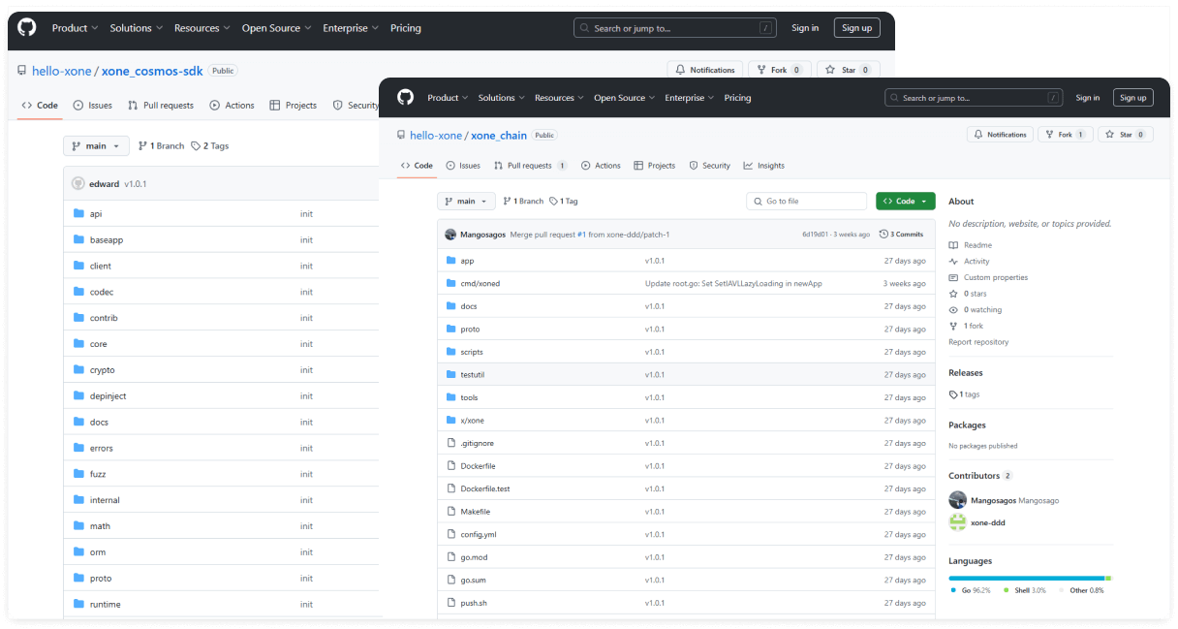This screenshot has width=1178, height=629.
Task: Click the Mangosagos avatar in Contributors
Action: tap(957, 500)
